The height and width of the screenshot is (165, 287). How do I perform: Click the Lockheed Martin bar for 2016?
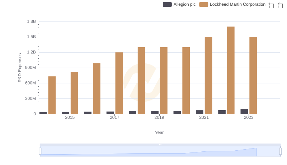pos(97,88)
